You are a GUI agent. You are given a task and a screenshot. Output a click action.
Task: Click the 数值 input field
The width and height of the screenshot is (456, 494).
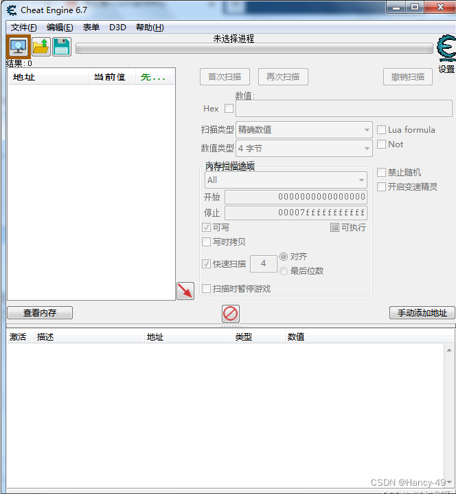[x=344, y=109]
